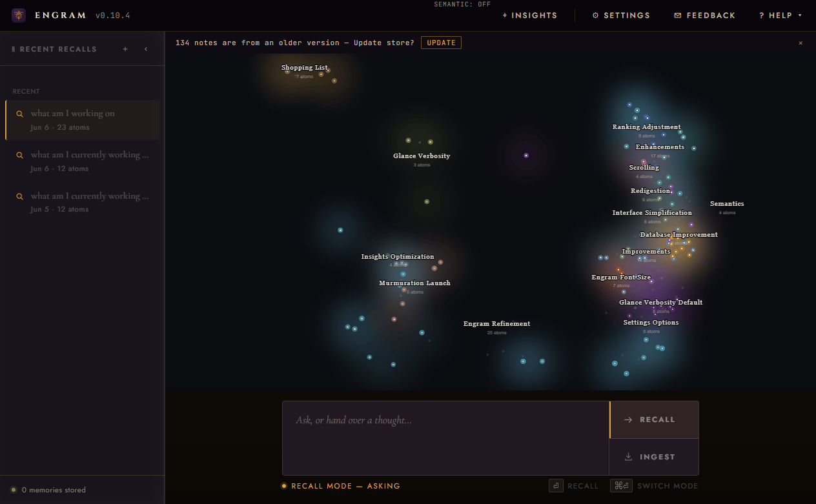Select the Insights Optimization cluster label

coord(398,257)
